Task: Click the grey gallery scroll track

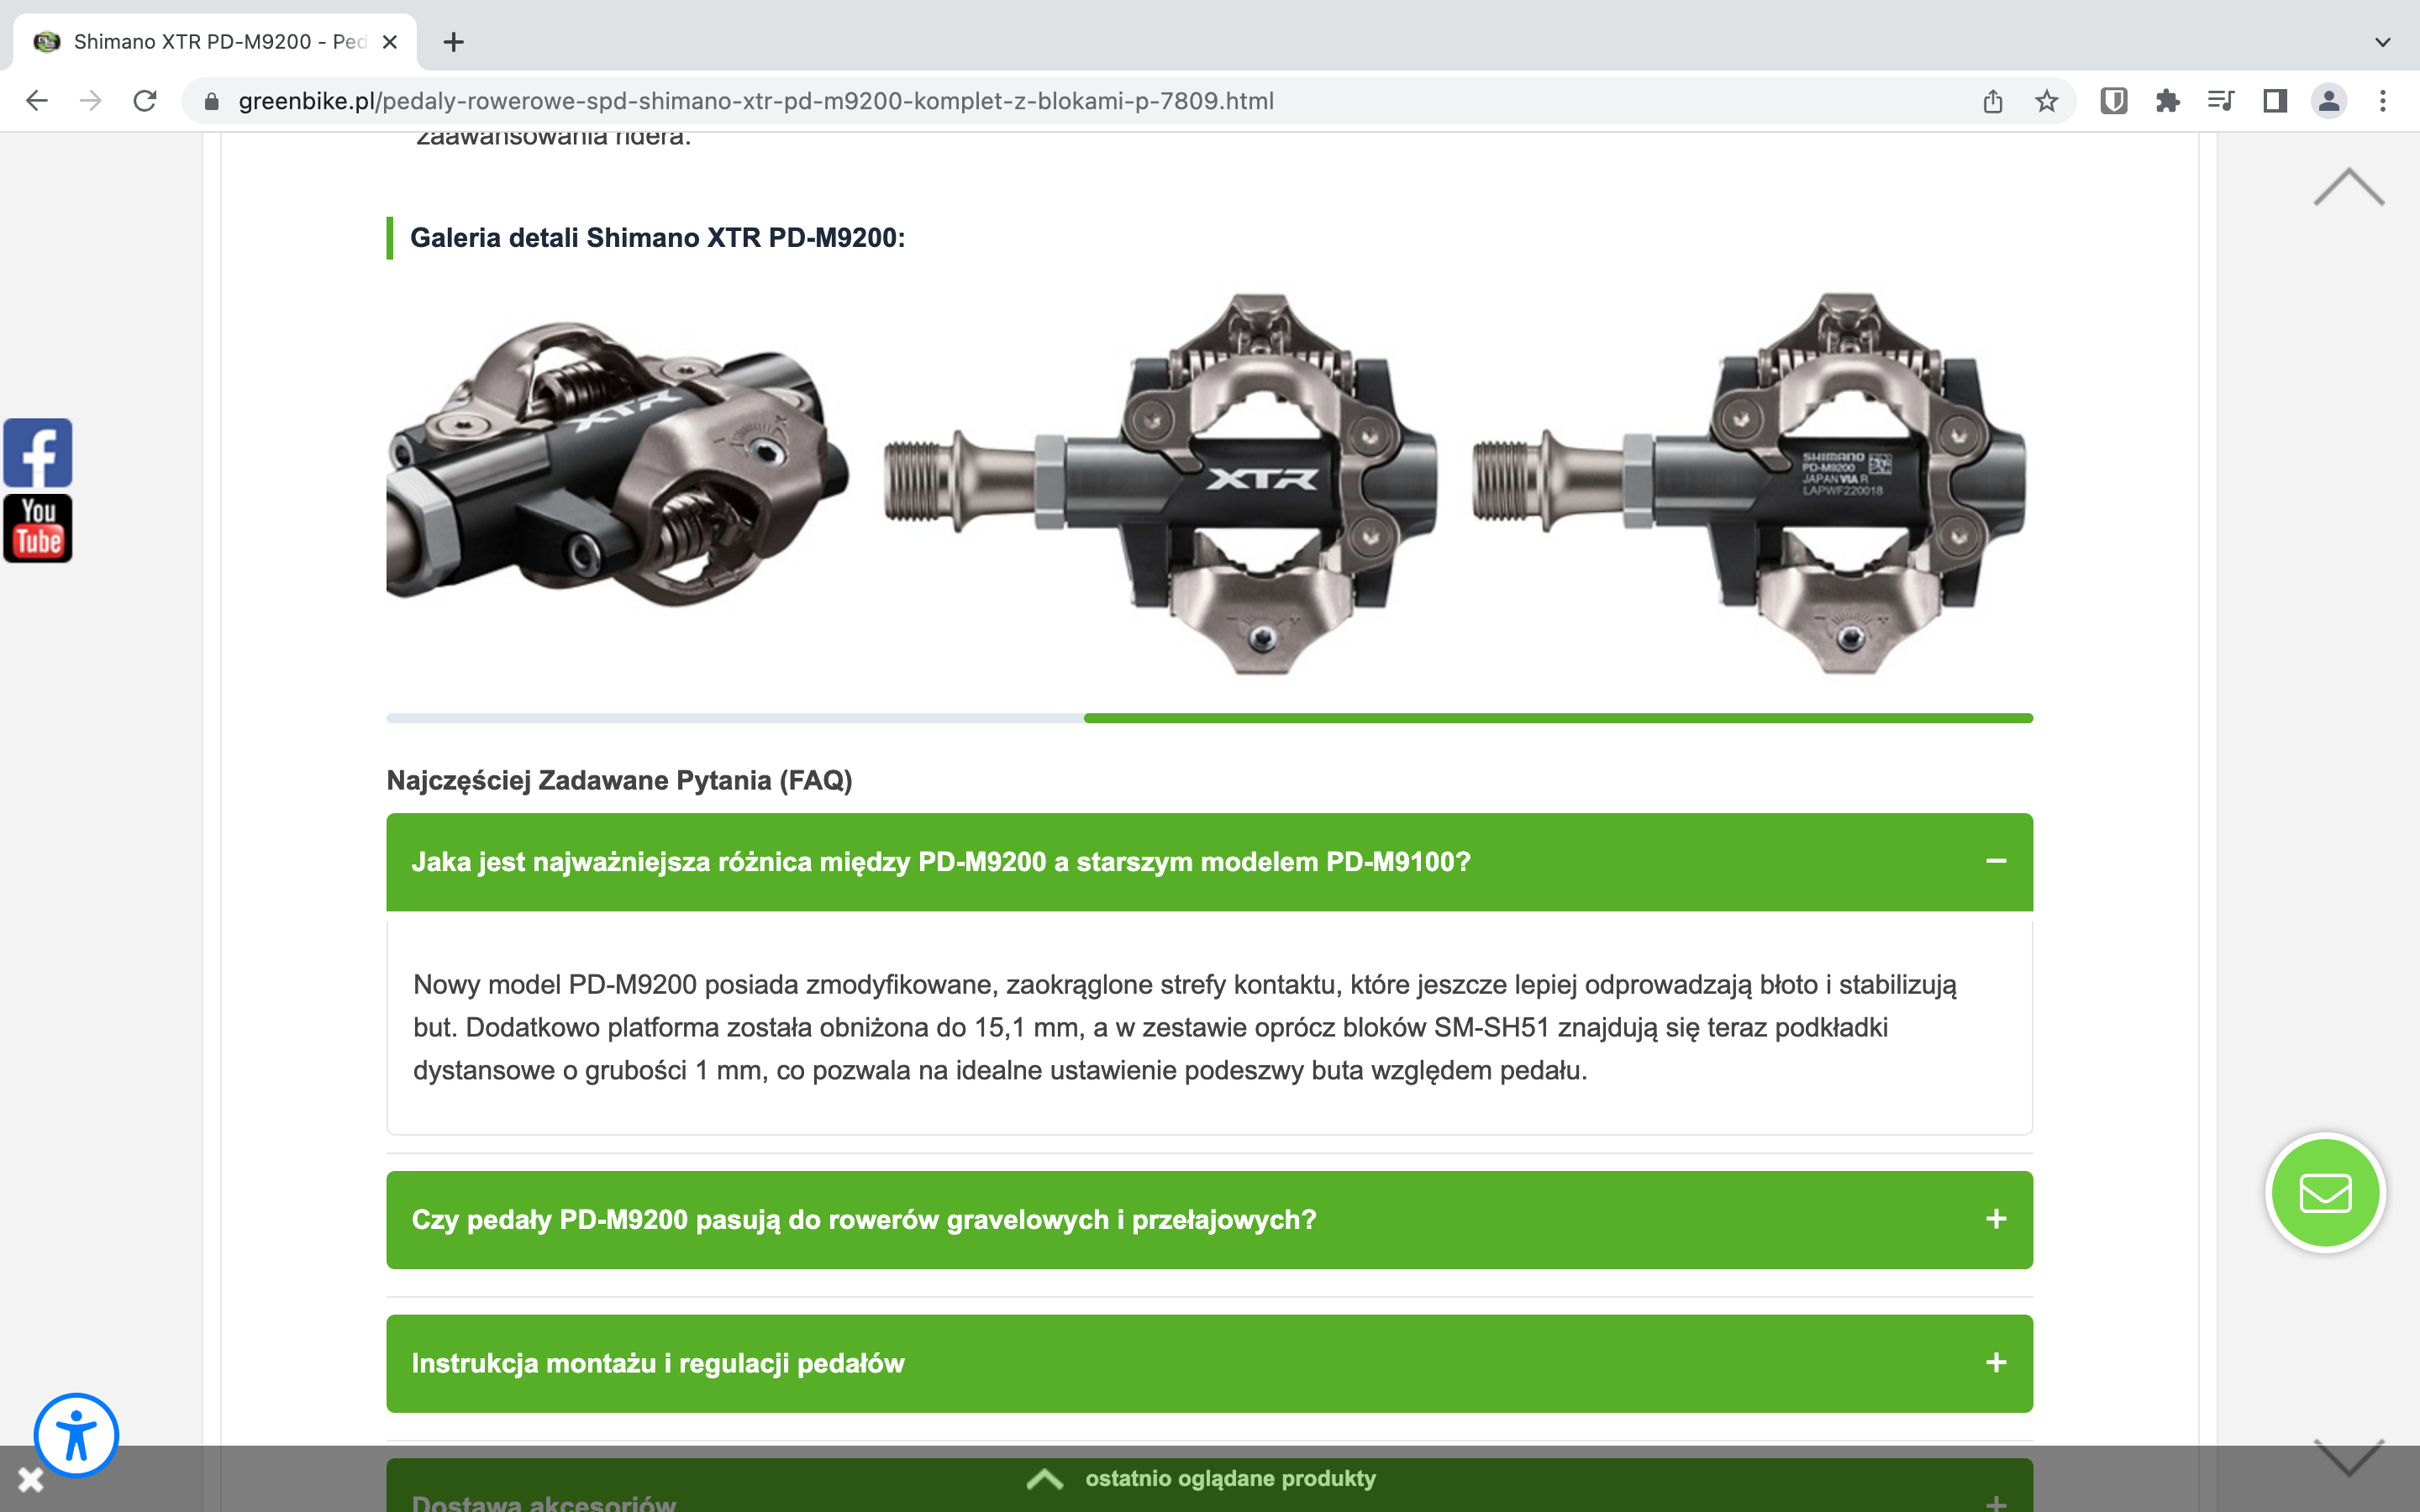Action: coord(735,718)
